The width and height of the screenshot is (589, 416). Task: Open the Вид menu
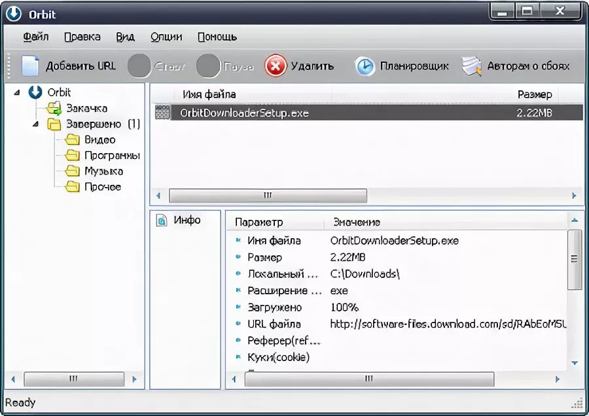(125, 37)
